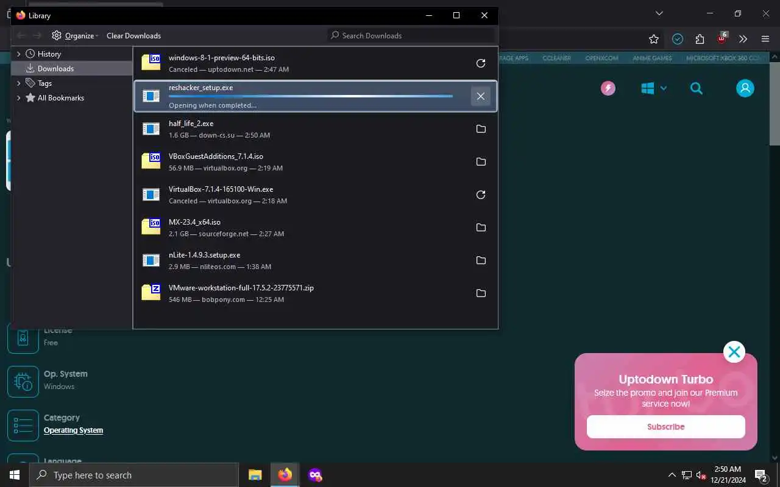Image resolution: width=780 pixels, height=487 pixels.
Task: Show hidden system tray icons
Action: pos(672,475)
